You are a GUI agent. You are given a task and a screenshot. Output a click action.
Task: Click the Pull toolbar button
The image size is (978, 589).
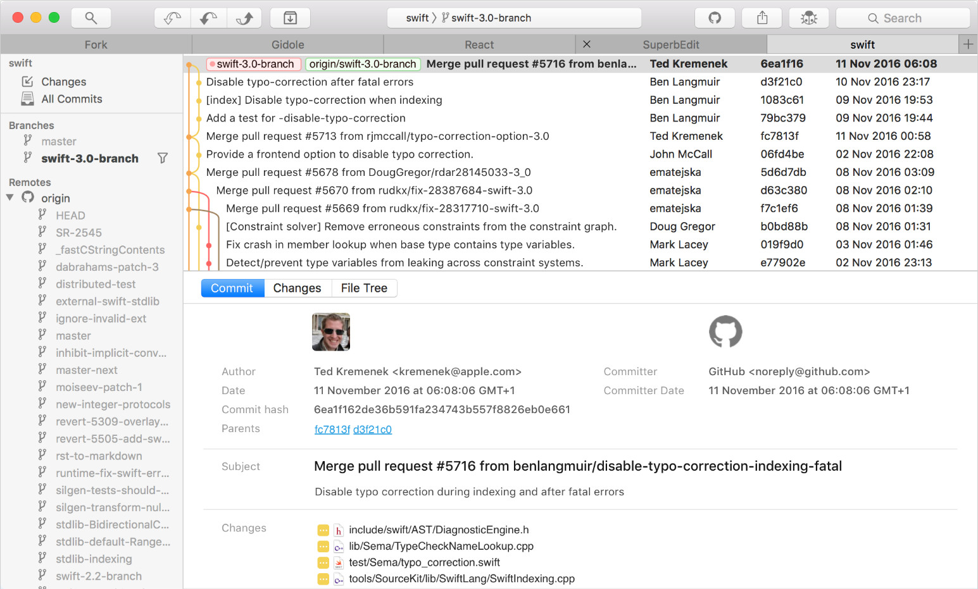208,18
